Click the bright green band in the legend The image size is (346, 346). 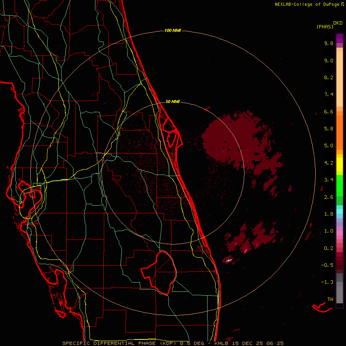click(x=339, y=185)
